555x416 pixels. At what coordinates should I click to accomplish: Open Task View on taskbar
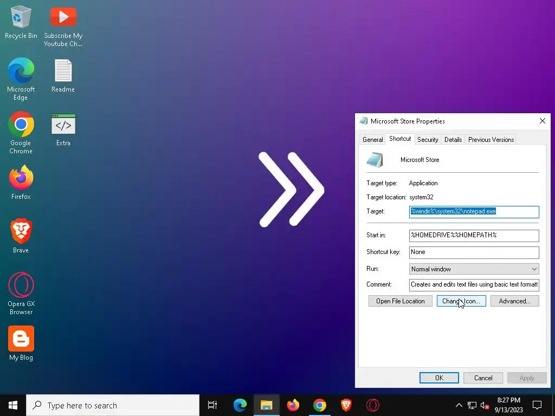click(212, 405)
